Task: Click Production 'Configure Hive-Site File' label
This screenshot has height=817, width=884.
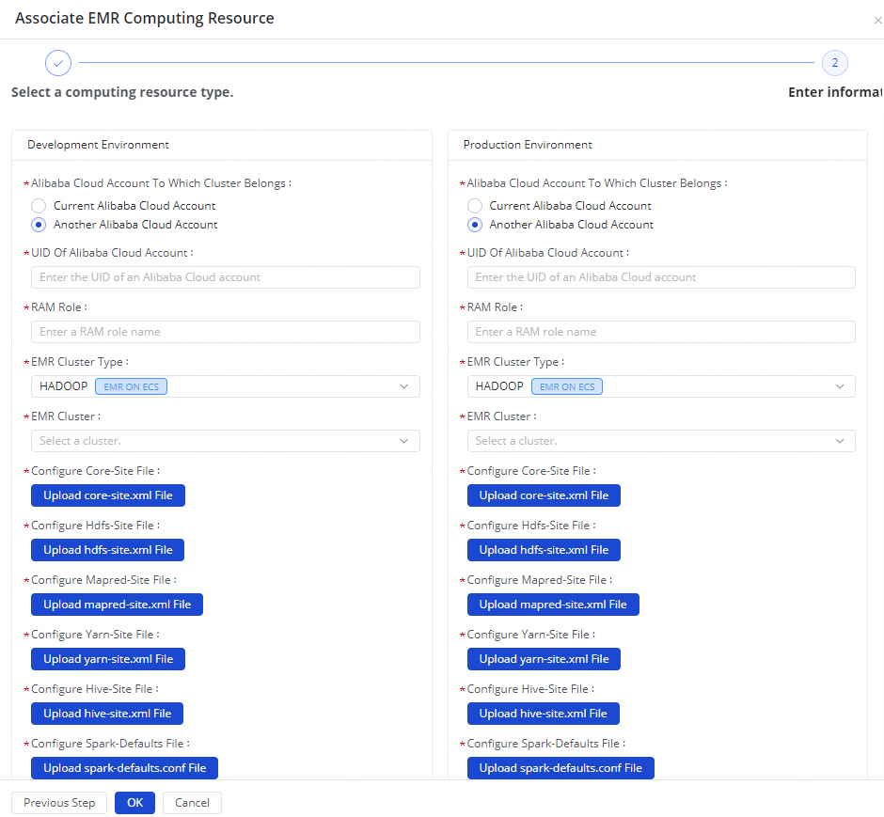Action: [x=530, y=689]
